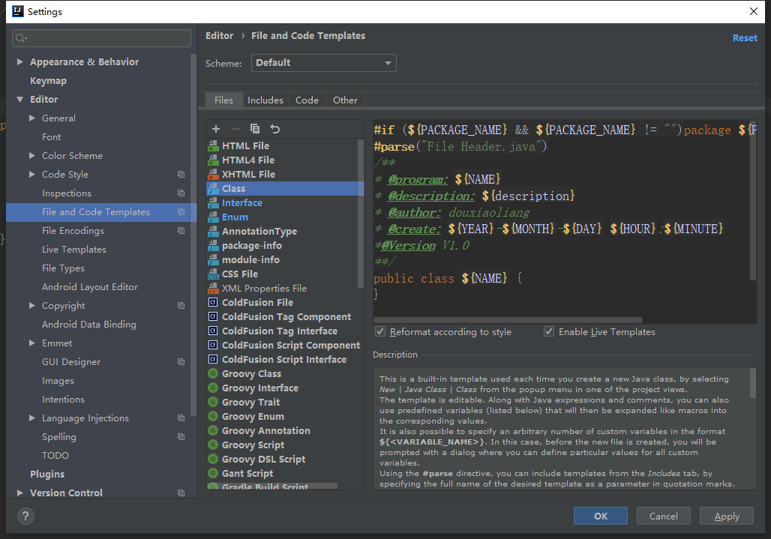Image resolution: width=771 pixels, height=539 pixels.
Task: Expand the Version Control section
Action: (x=19, y=493)
